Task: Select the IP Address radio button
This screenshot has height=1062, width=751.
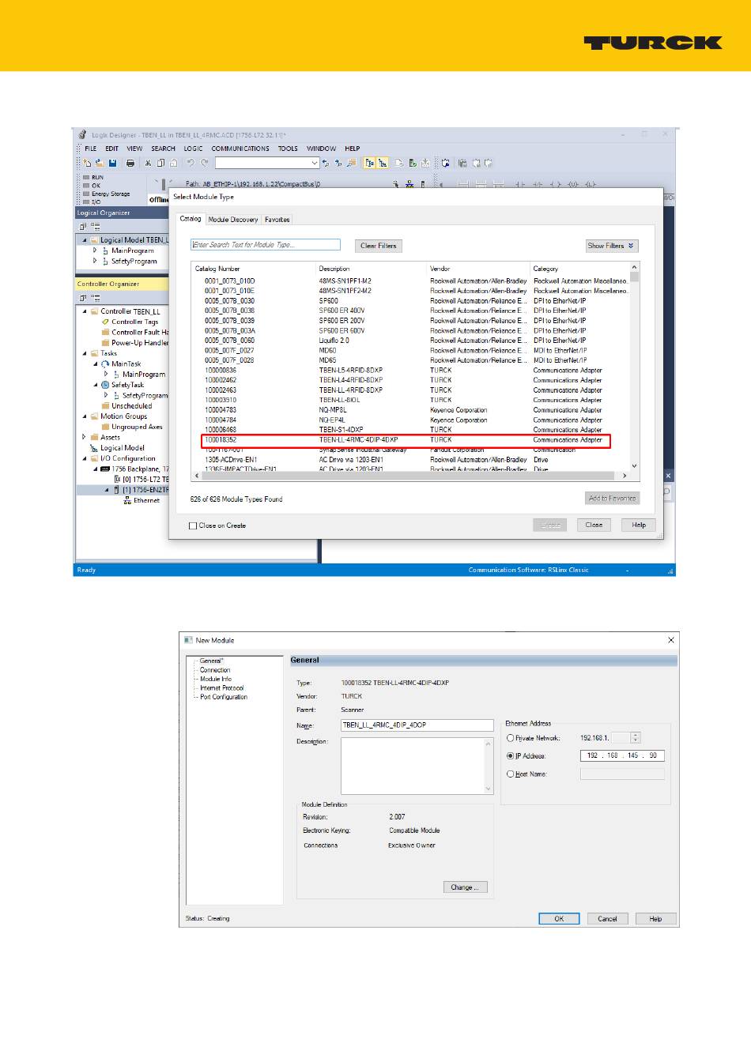Action: tap(510, 756)
